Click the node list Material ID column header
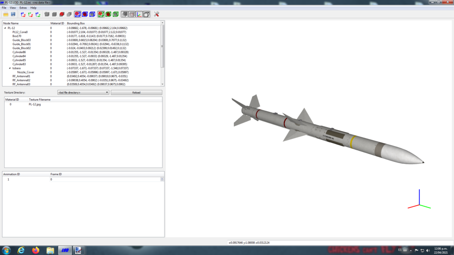This screenshot has height=255, width=454. (57, 23)
